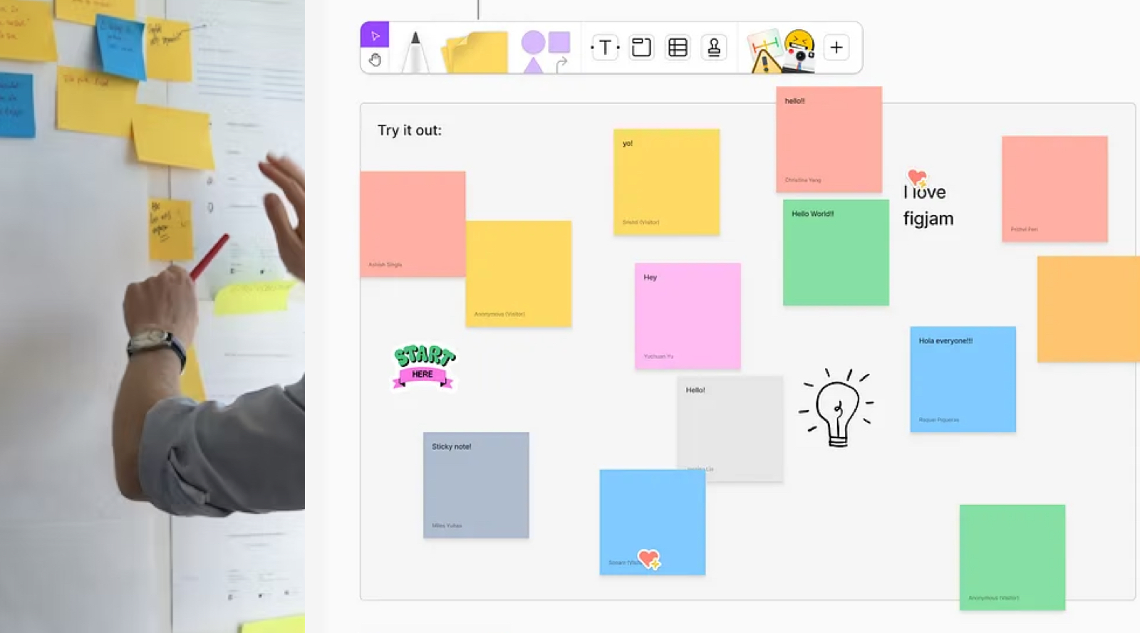
Task: Select the Text tool
Action: point(605,48)
